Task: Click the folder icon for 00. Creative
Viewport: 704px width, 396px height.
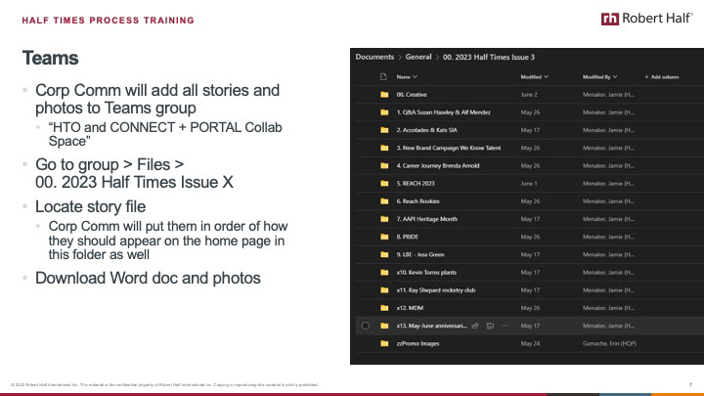Action: (x=384, y=95)
